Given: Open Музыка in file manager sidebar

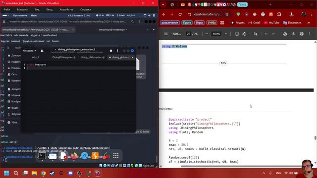Looking at the screenshot, I should click(x=14, y=95).
